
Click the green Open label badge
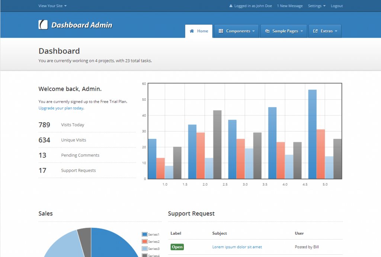click(177, 247)
